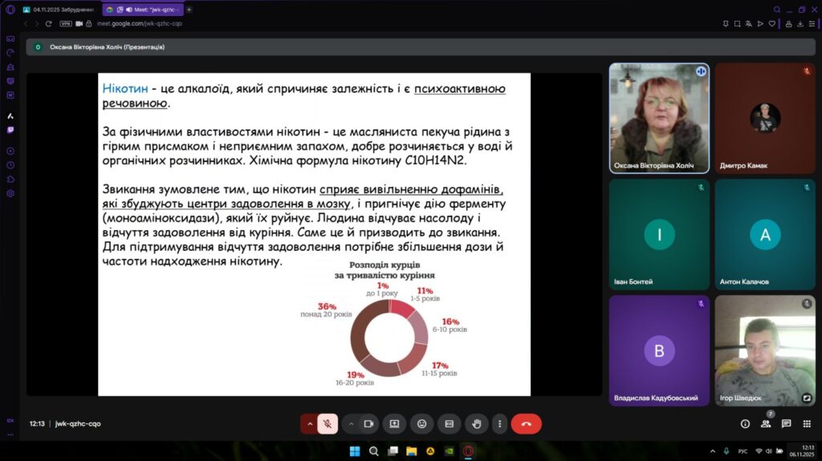Open Twitch in the Opera sidebar
This screenshot has width=822, height=461.
click(x=10, y=129)
